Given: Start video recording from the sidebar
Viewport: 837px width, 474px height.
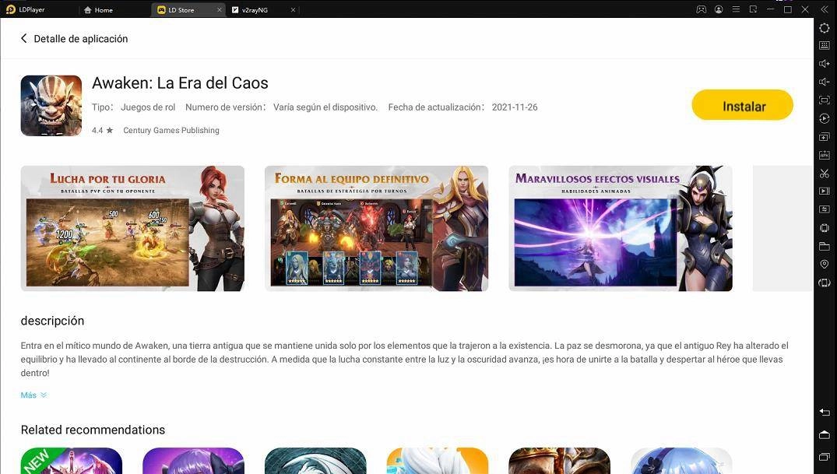Looking at the screenshot, I should click(825, 191).
